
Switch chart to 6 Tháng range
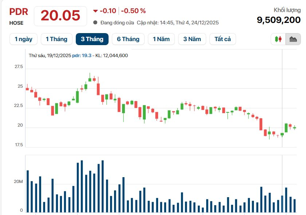coord(128,39)
